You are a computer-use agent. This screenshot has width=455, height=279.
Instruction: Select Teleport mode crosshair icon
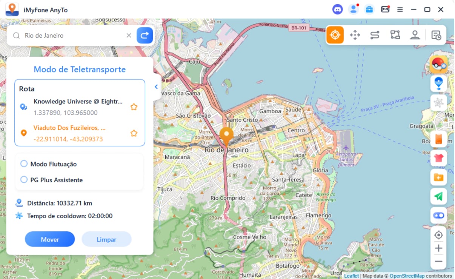pyautogui.click(x=335, y=35)
